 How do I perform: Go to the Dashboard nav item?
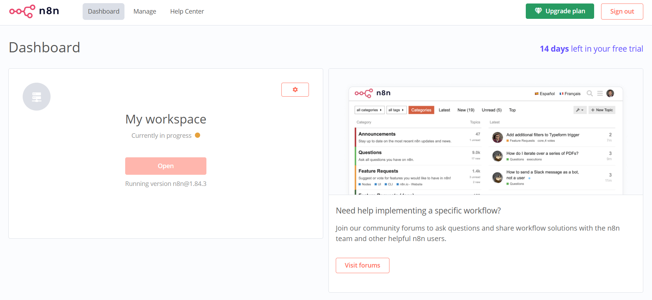coord(104,12)
